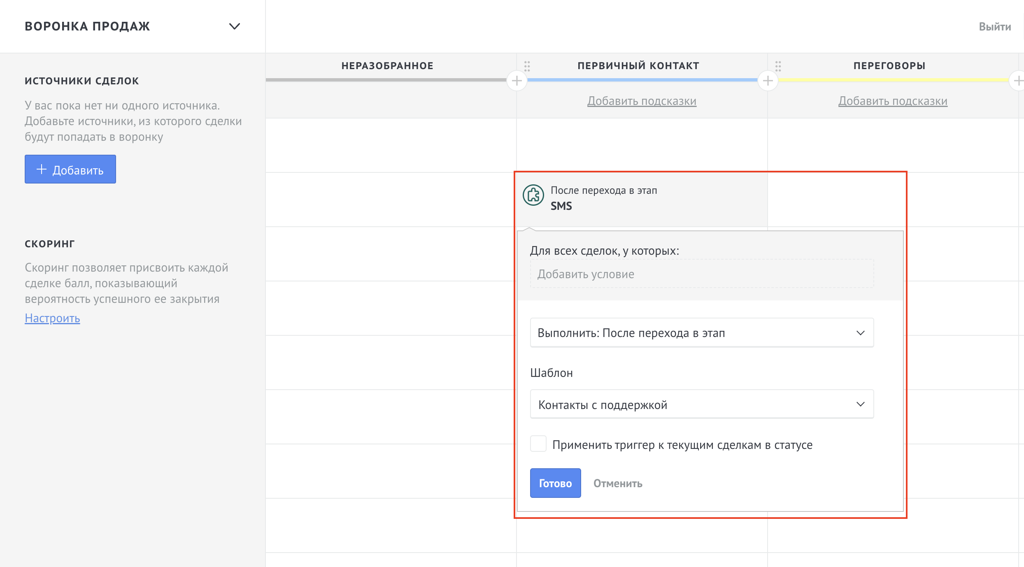Click the blue color bar under Первичный контакт
Screen dimensions: 1024x567
tap(642, 80)
